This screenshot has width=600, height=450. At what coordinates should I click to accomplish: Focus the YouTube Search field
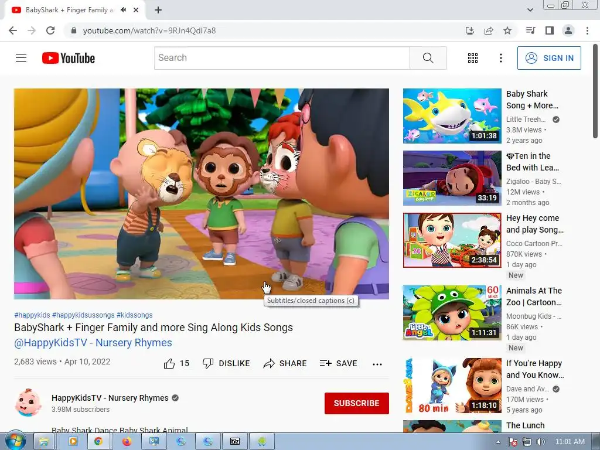click(x=282, y=58)
